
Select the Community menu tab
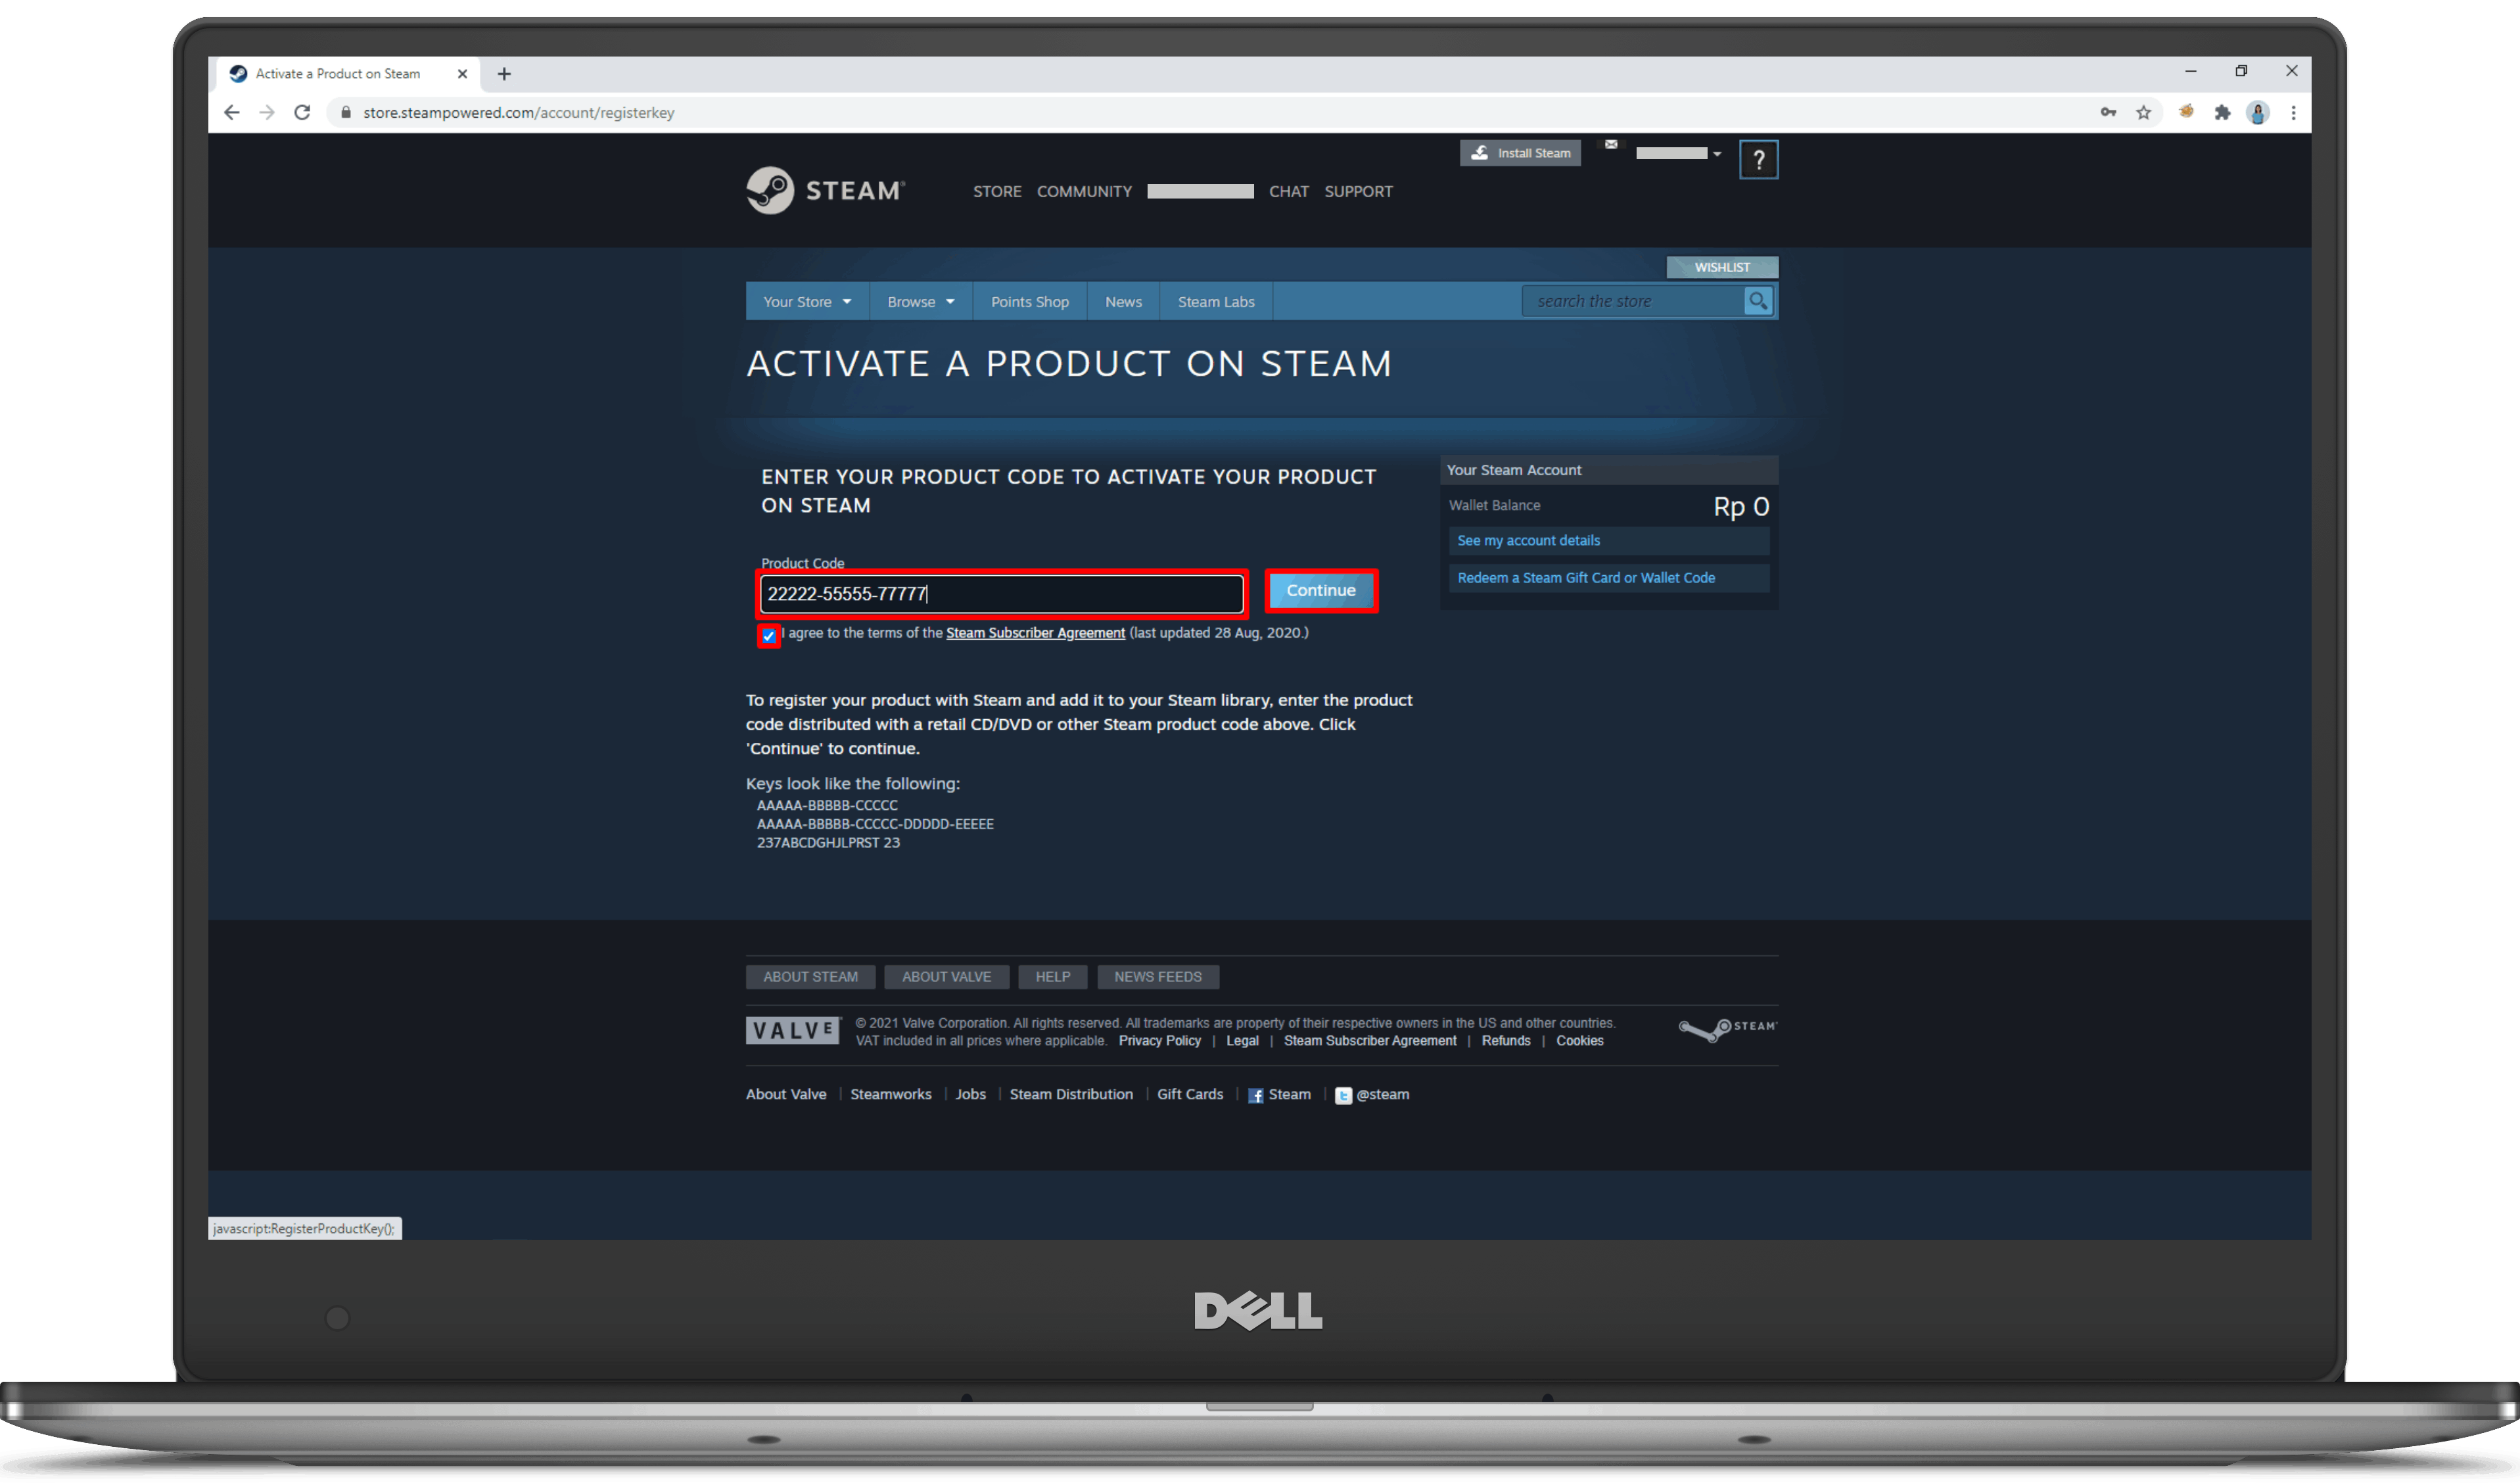1084,191
